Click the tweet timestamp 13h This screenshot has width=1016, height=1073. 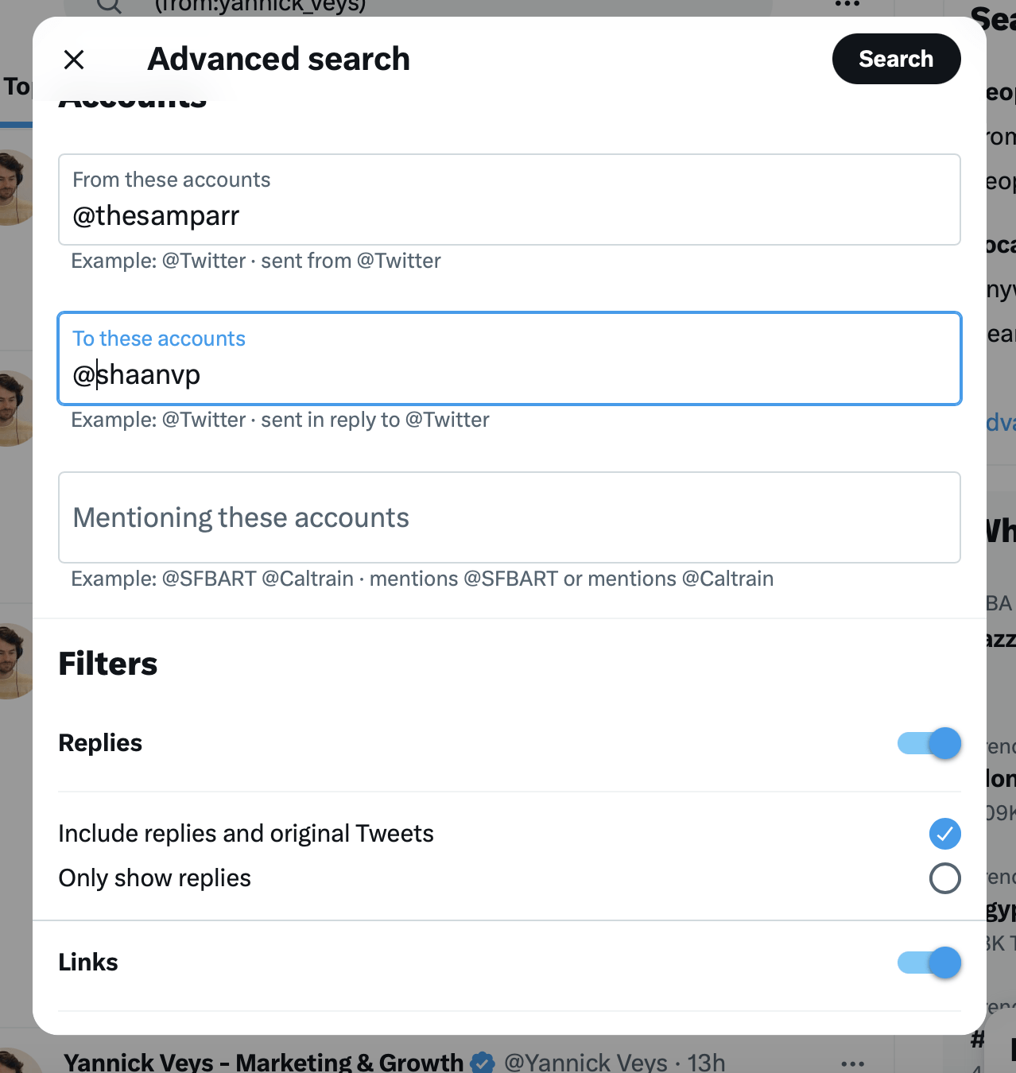tap(706, 1063)
